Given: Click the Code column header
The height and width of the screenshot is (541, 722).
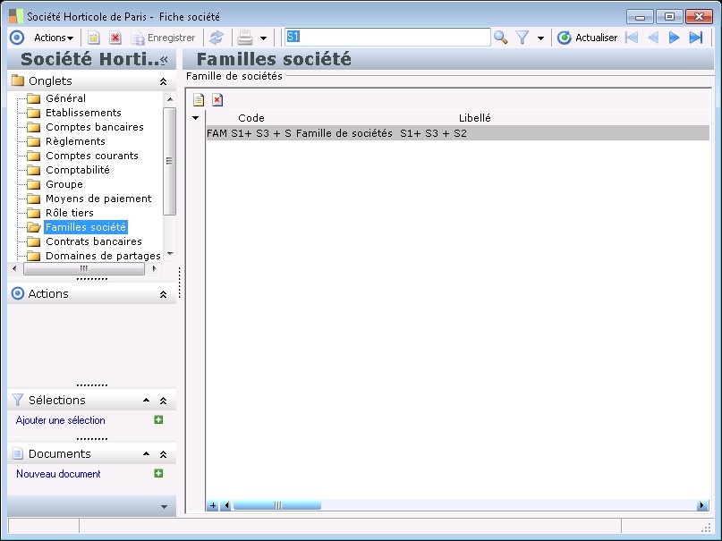Looking at the screenshot, I should pos(251,118).
